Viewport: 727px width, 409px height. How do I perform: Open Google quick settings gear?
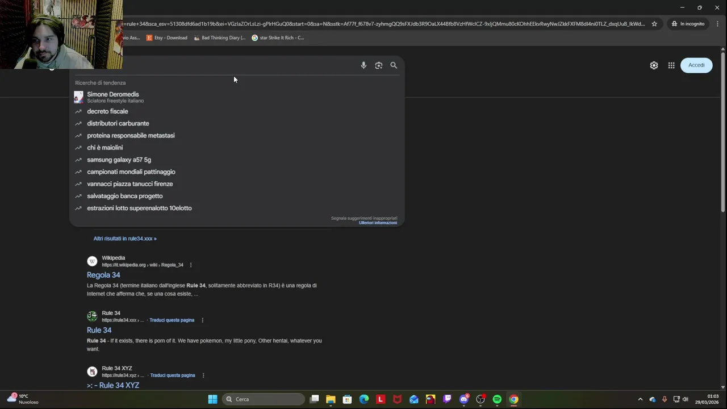coord(654,65)
